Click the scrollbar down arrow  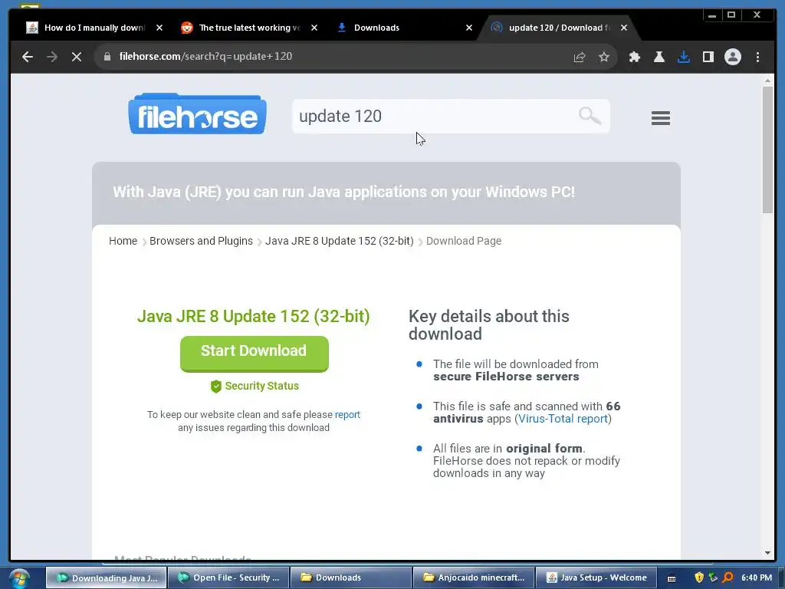point(767,553)
